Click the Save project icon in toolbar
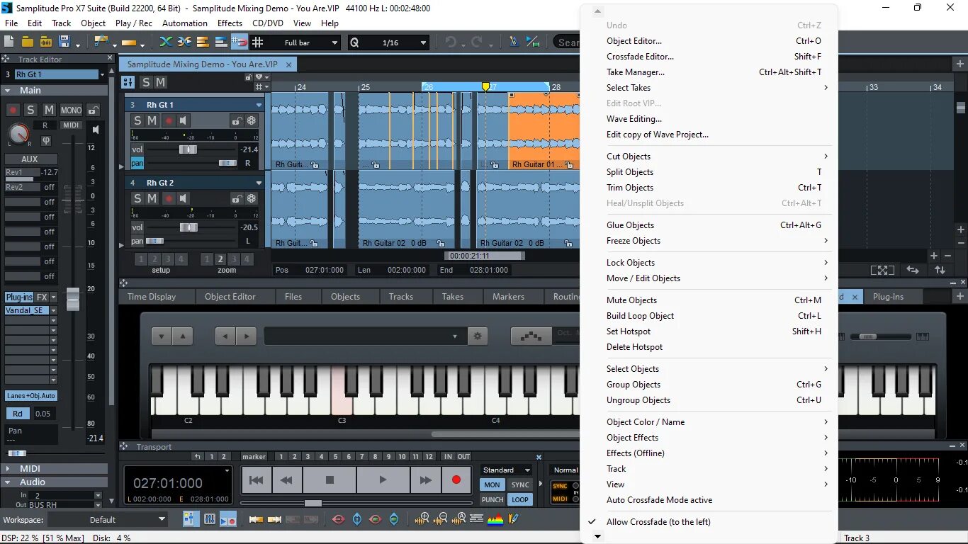The image size is (968, 544). coord(64,42)
